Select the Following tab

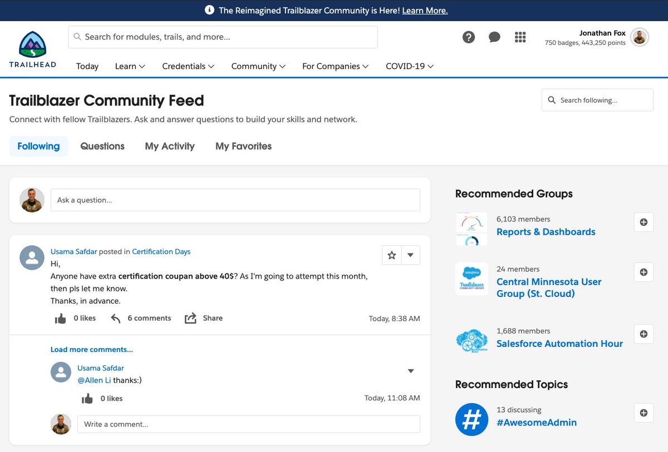pyautogui.click(x=38, y=146)
